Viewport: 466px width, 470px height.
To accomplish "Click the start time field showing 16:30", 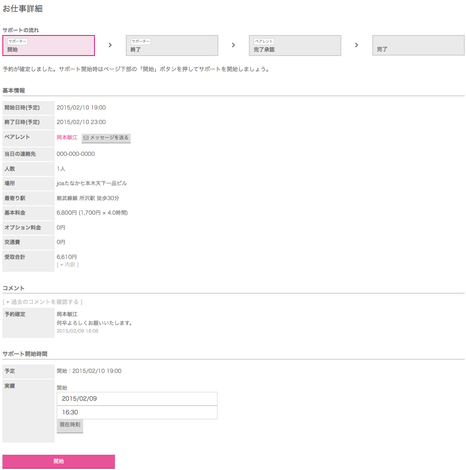I will pyautogui.click(x=137, y=412).
